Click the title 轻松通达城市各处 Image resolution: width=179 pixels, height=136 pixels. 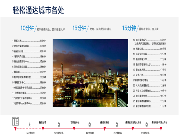coord(38,10)
